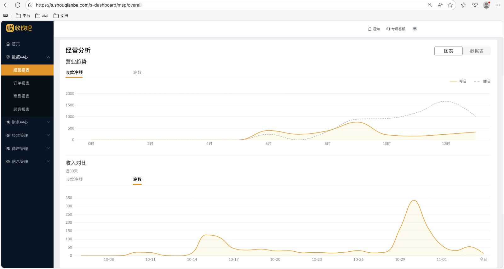Open 订单报表 in sidebar
Image resolution: width=504 pixels, height=269 pixels.
point(21,83)
